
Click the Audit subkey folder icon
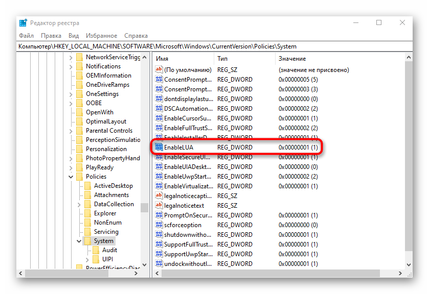(x=96, y=250)
